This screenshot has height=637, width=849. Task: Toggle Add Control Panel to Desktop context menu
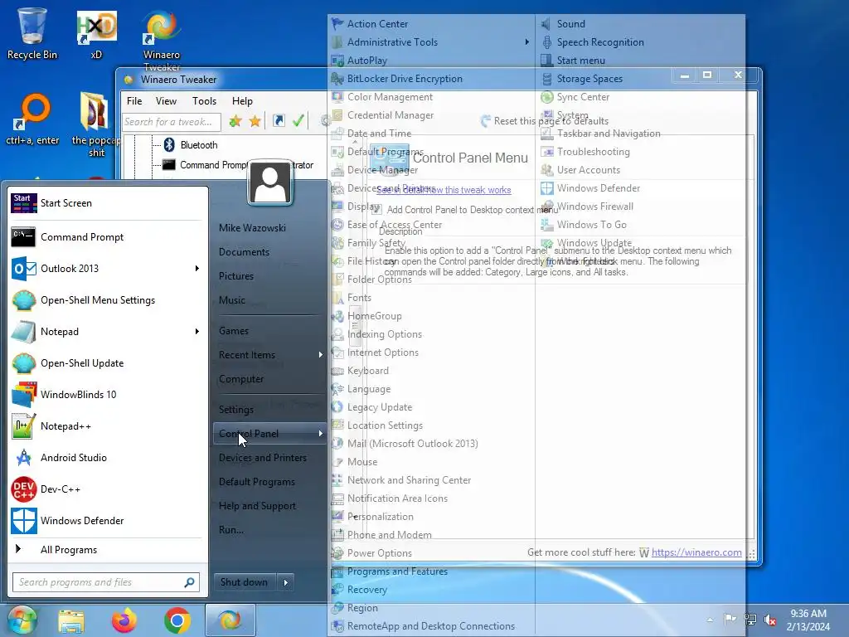pos(377,210)
